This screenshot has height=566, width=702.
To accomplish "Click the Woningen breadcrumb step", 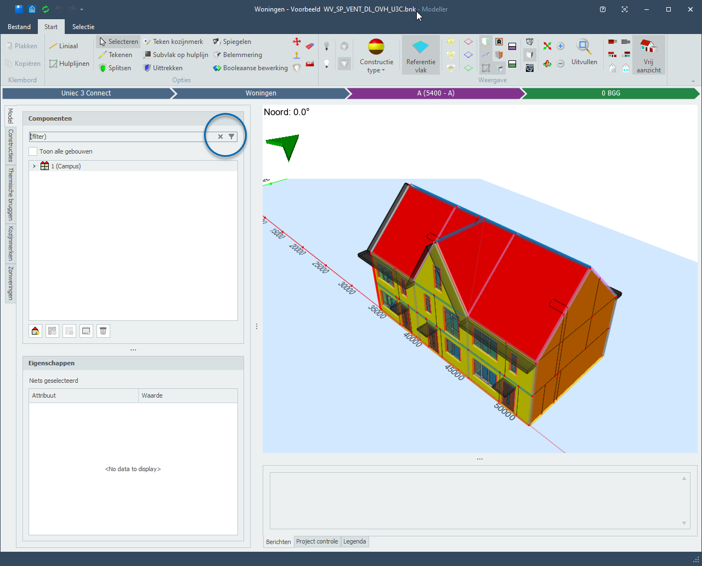I will click(x=261, y=93).
